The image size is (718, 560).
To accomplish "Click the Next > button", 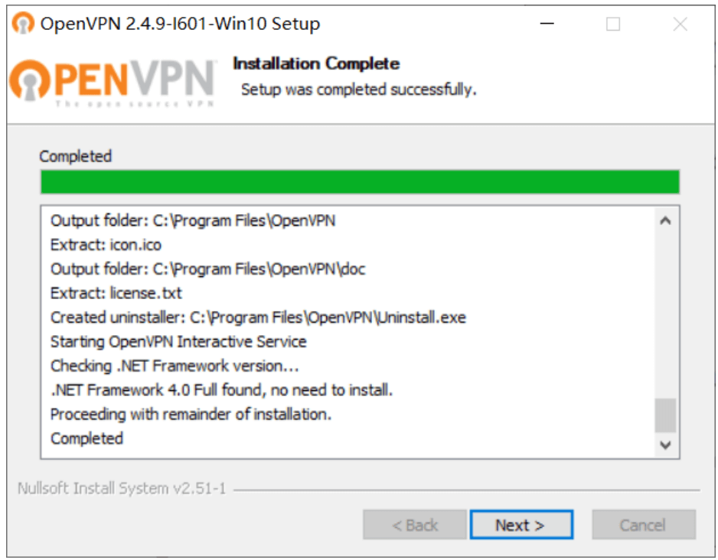I will pyautogui.click(x=521, y=525).
